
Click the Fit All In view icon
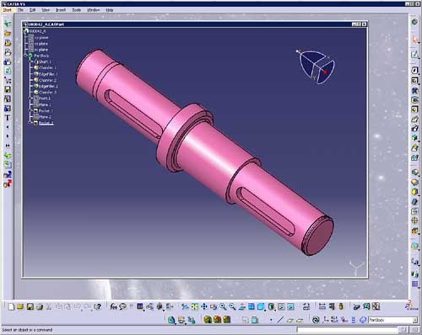(195, 306)
